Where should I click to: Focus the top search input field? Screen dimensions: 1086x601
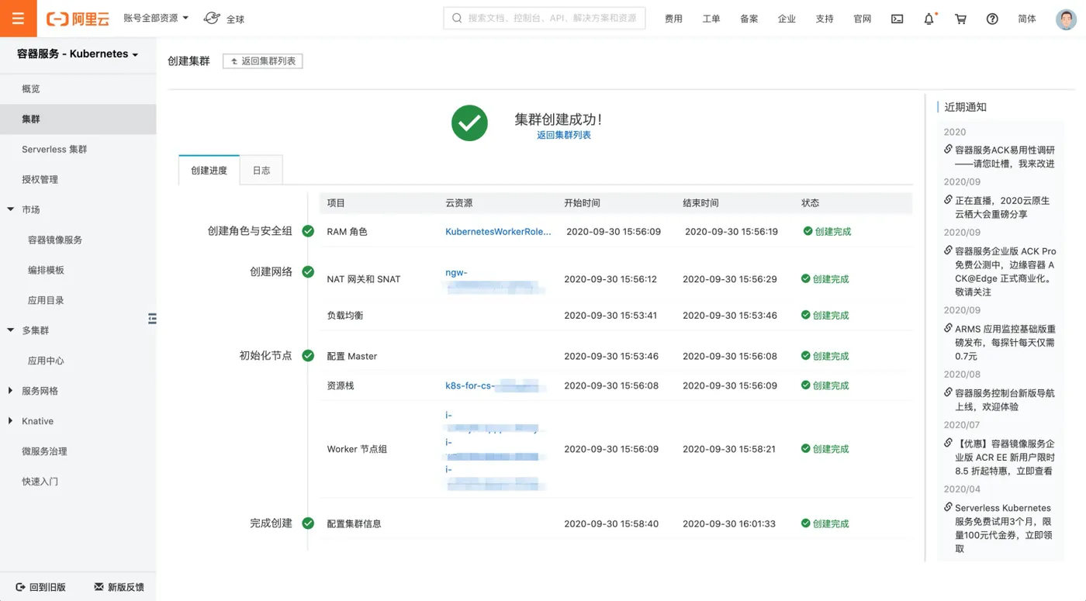click(545, 18)
